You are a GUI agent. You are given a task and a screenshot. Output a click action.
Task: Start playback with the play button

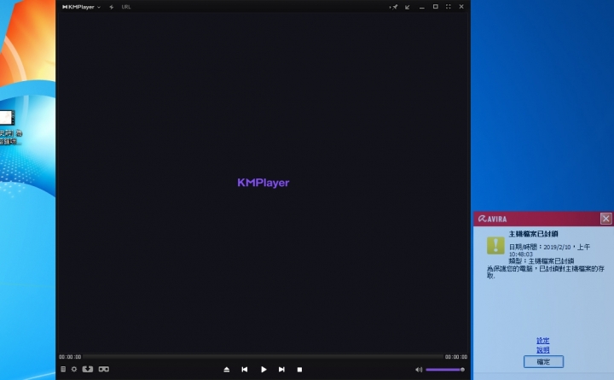pyautogui.click(x=264, y=370)
